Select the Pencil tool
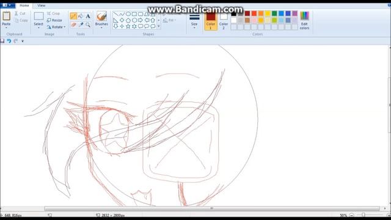The image size is (391, 220). point(73,16)
